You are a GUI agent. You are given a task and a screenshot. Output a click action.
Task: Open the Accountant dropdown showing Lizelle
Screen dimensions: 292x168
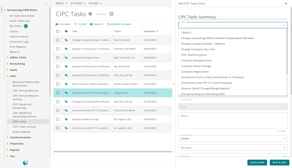[x=233, y=139]
